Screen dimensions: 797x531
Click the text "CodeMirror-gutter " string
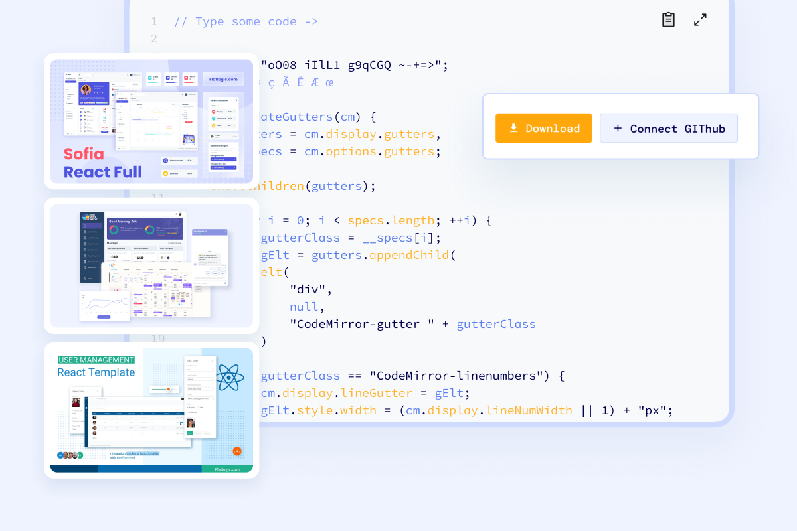pyautogui.click(x=362, y=324)
